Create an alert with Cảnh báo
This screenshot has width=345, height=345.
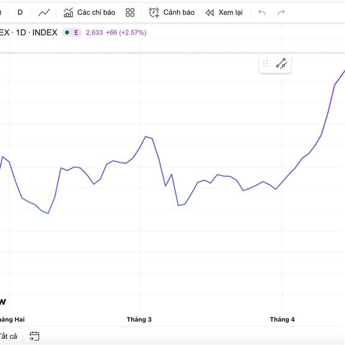(x=171, y=12)
